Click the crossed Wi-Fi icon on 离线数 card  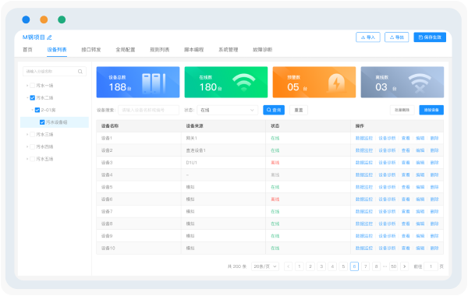420,83
